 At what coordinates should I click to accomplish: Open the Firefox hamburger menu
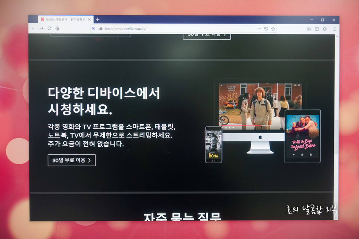(x=334, y=29)
